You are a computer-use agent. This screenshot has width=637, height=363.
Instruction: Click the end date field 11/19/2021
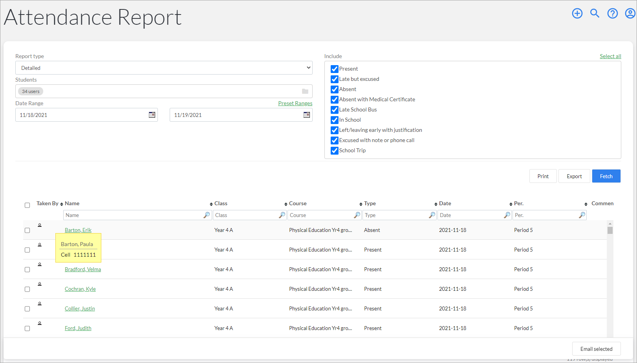pyautogui.click(x=241, y=115)
